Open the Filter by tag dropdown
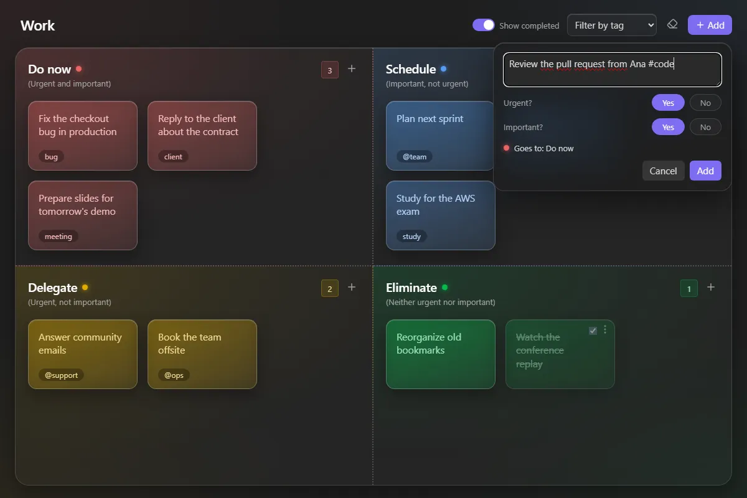Image resolution: width=747 pixels, height=498 pixels. pos(611,25)
